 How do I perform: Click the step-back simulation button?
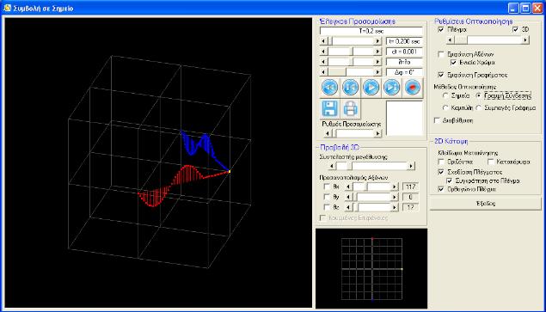[350, 88]
